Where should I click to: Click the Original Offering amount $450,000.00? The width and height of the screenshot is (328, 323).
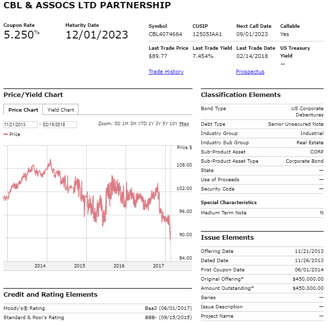pyautogui.click(x=308, y=279)
